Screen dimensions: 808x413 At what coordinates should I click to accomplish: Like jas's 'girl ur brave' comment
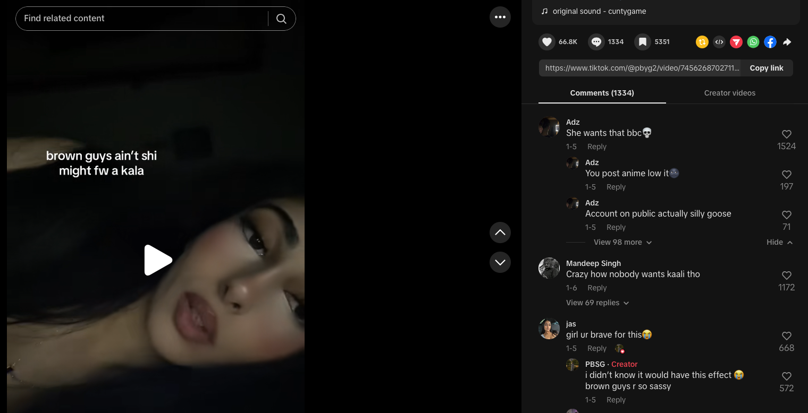point(787,336)
